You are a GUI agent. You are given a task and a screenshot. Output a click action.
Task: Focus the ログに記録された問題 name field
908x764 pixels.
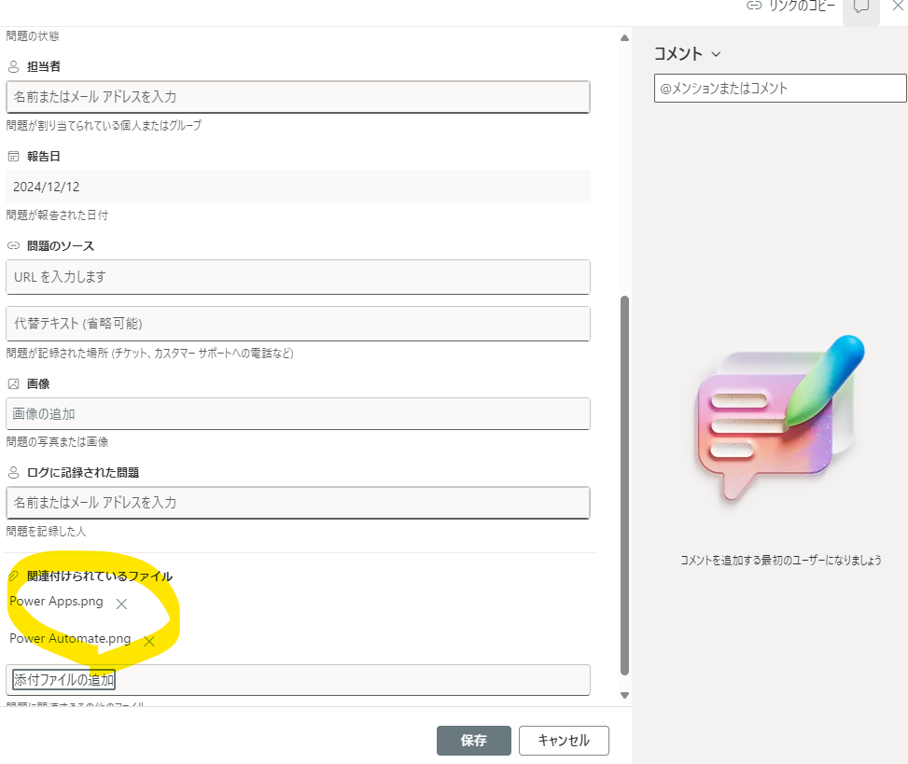pyautogui.click(x=299, y=503)
